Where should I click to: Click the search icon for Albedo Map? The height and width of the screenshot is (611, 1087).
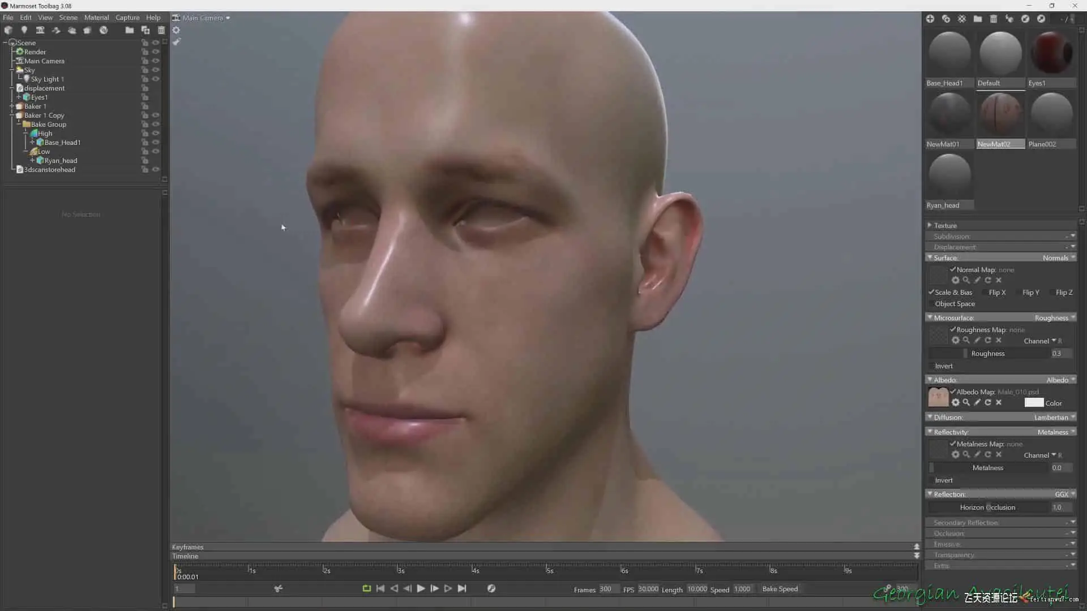point(966,403)
